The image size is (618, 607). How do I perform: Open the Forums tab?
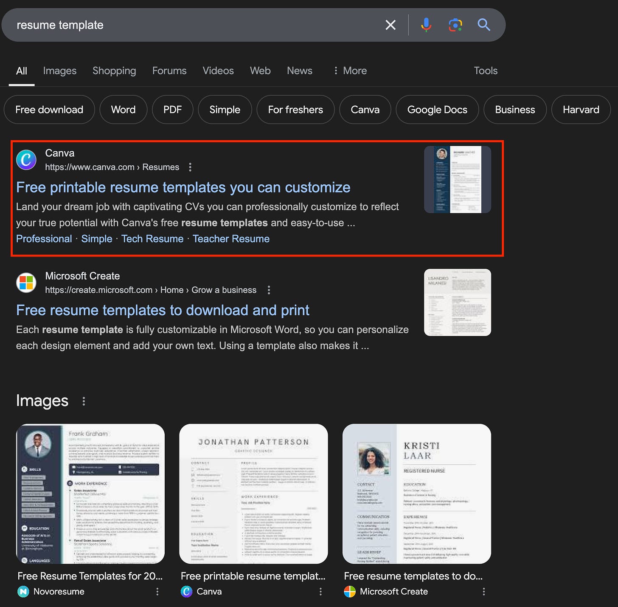tap(169, 71)
